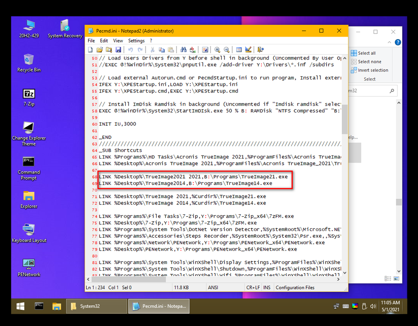The image size is (418, 326).
Task: Click the _END line in editor
Action: click(105, 137)
